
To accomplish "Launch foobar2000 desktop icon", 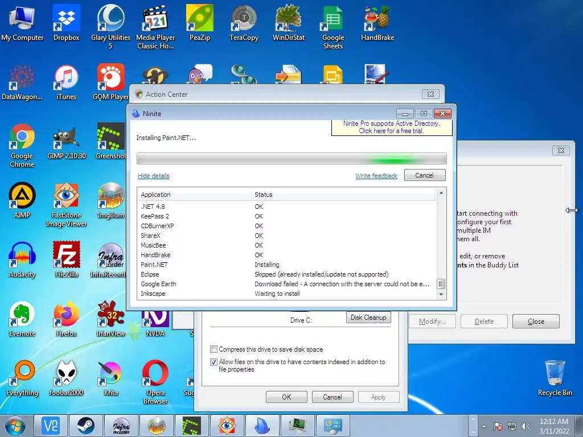I will [x=66, y=378].
